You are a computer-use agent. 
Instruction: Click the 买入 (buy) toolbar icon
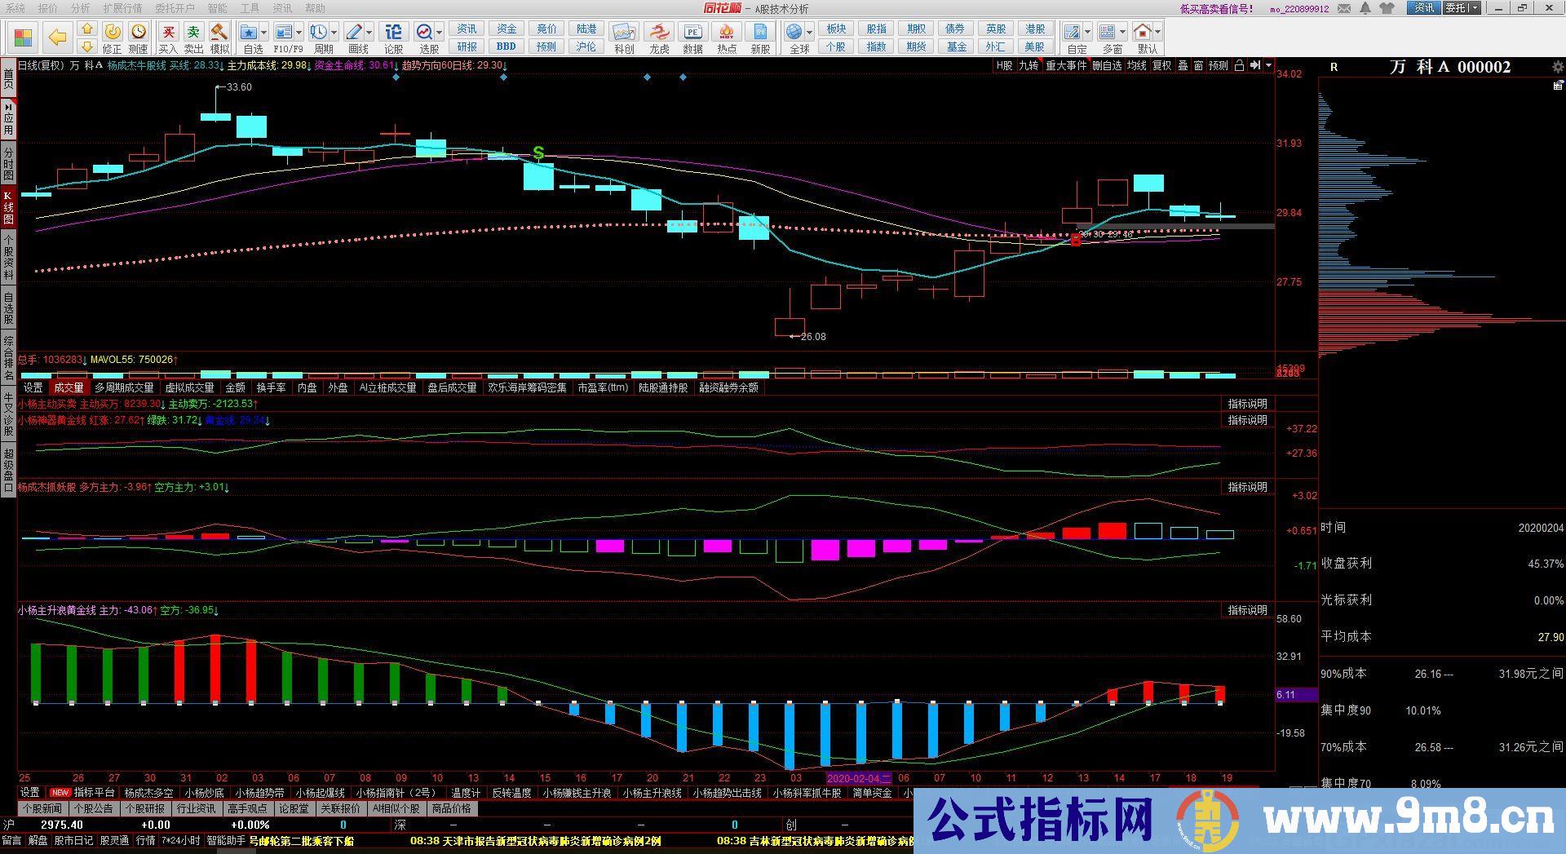[x=168, y=33]
